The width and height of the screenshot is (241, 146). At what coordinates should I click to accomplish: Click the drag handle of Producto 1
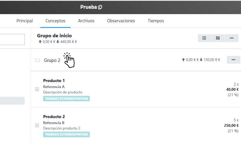[x=37, y=89]
